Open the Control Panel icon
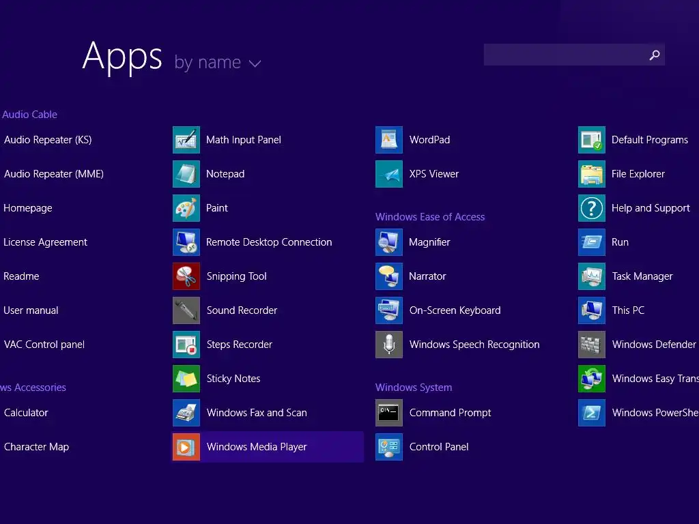699x524 pixels. pyautogui.click(x=388, y=447)
